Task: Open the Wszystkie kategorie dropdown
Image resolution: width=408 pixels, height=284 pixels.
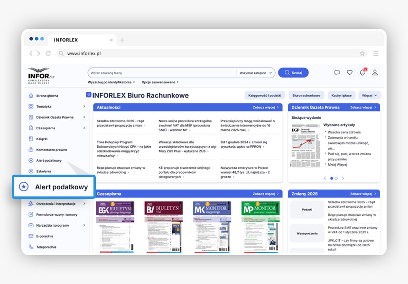Action: [256, 73]
